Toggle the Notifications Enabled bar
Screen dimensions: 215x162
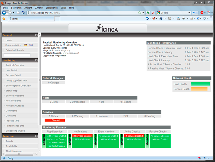tap(70, 141)
